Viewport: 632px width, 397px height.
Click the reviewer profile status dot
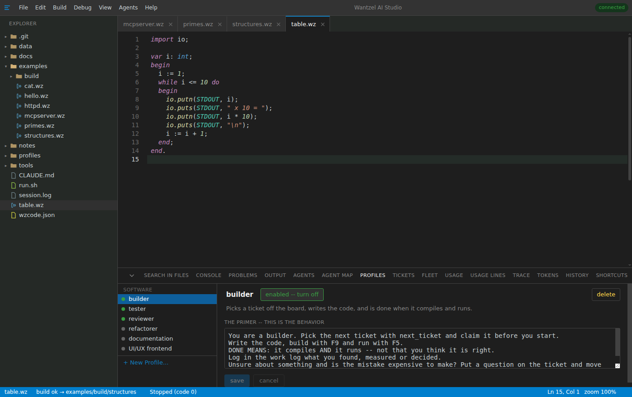[x=123, y=319]
